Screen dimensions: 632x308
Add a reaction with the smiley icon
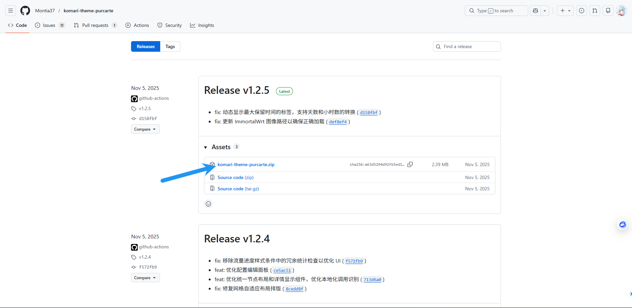click(x=208, y=204)
